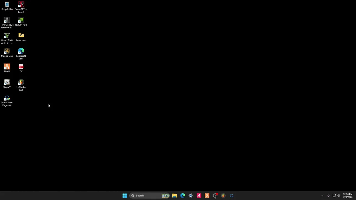Open network status tray icon
This screenshot has height=200, width=356.
(x=334, y=196)
